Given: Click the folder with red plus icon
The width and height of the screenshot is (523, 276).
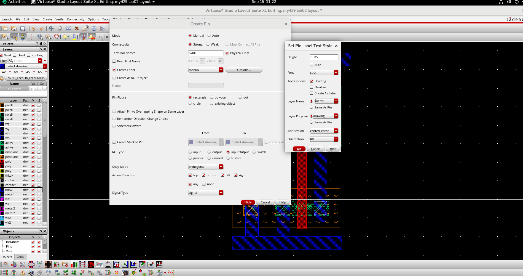Looking at the screenshot, I should point(65,264).
